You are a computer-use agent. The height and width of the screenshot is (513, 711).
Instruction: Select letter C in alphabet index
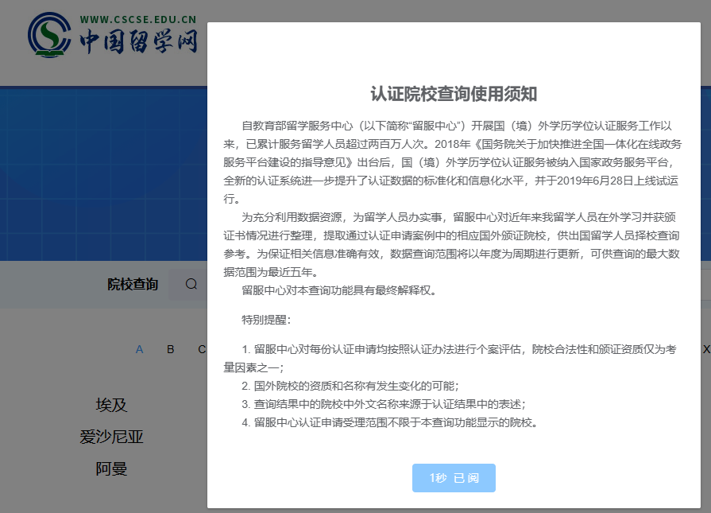pyautogui.click(x=202, y=349)
